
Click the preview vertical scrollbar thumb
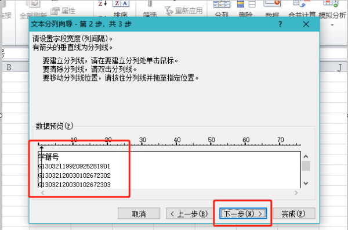[x=306, y=166]
